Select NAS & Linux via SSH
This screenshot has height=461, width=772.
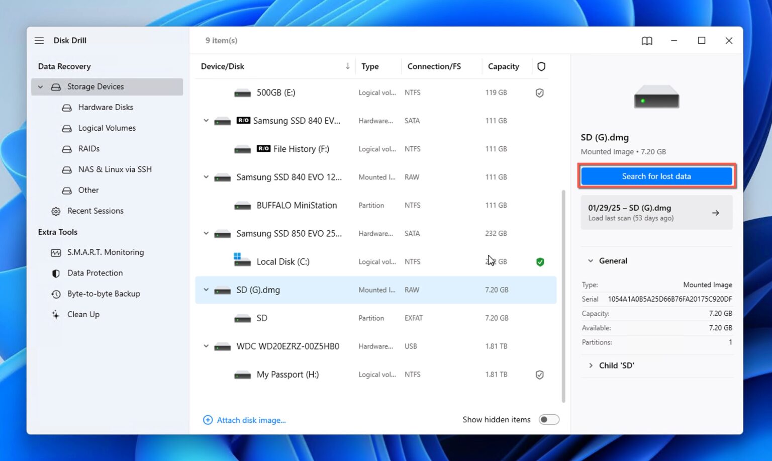click(x=115, y=169)
